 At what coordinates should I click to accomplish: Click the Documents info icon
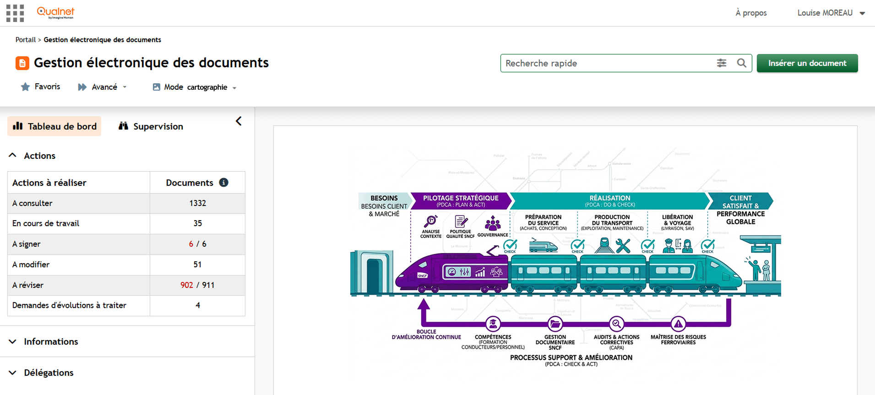tap(223, 183)
